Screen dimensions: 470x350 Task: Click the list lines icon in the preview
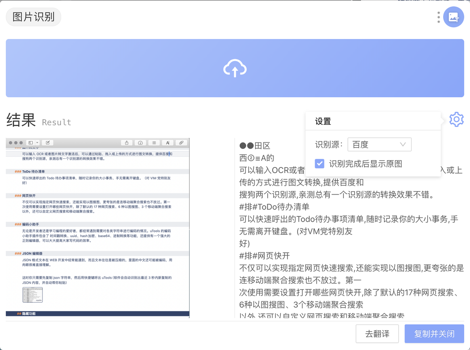coord(154,143)
